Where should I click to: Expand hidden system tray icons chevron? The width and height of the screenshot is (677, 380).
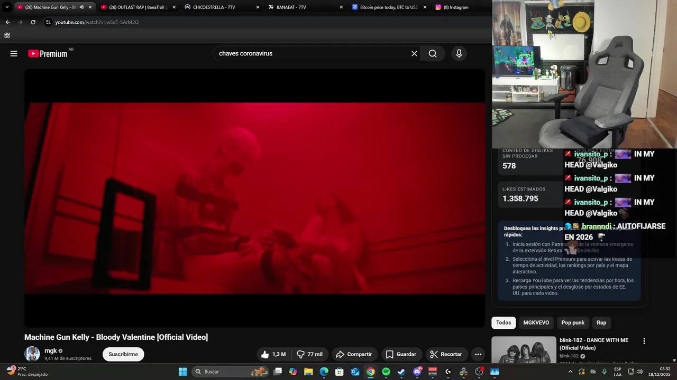point(570,372)
